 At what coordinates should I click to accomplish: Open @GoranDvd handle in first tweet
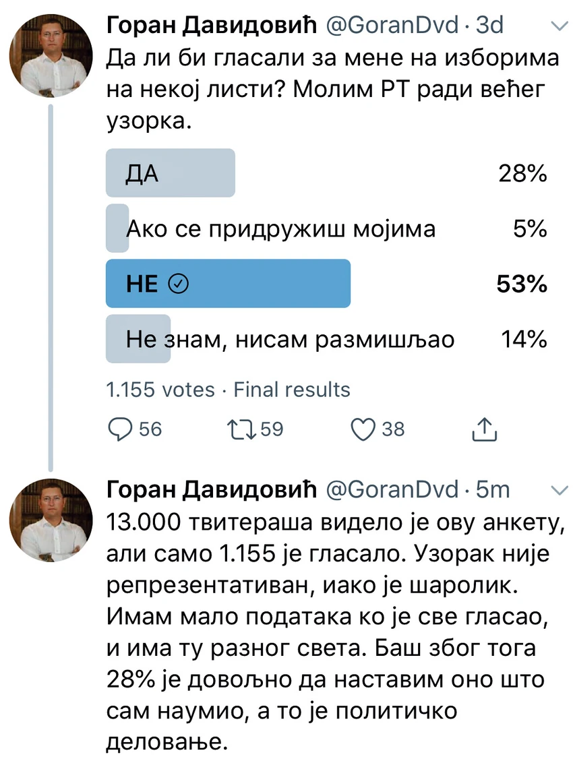392,25
